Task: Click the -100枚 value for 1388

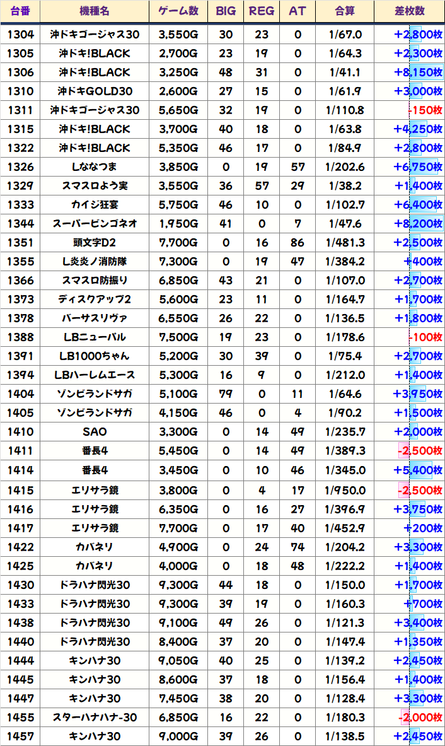Action: (x=425, y=337)
